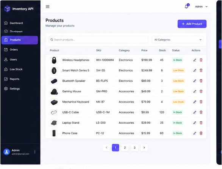This screenshot has width=222, height=169.
Task: Delete the Smart Watch Series 5 product
Action: 201,70
